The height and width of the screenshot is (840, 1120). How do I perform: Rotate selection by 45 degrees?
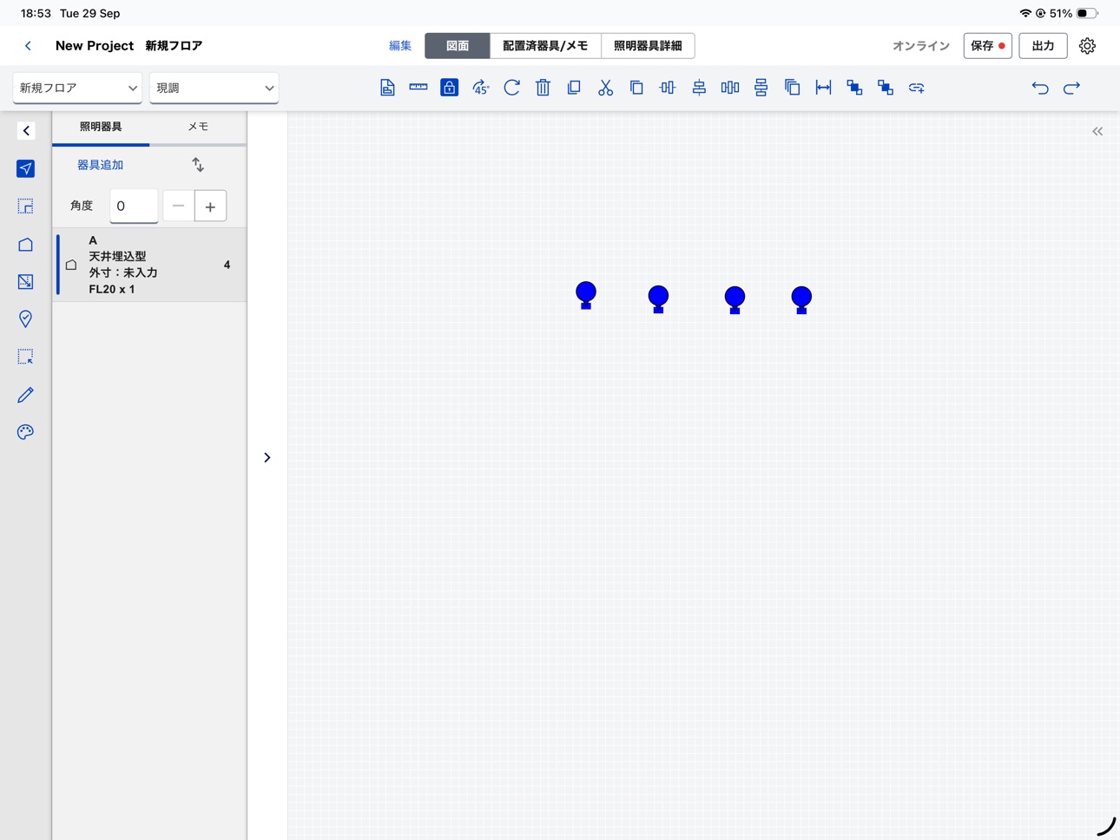480,88
